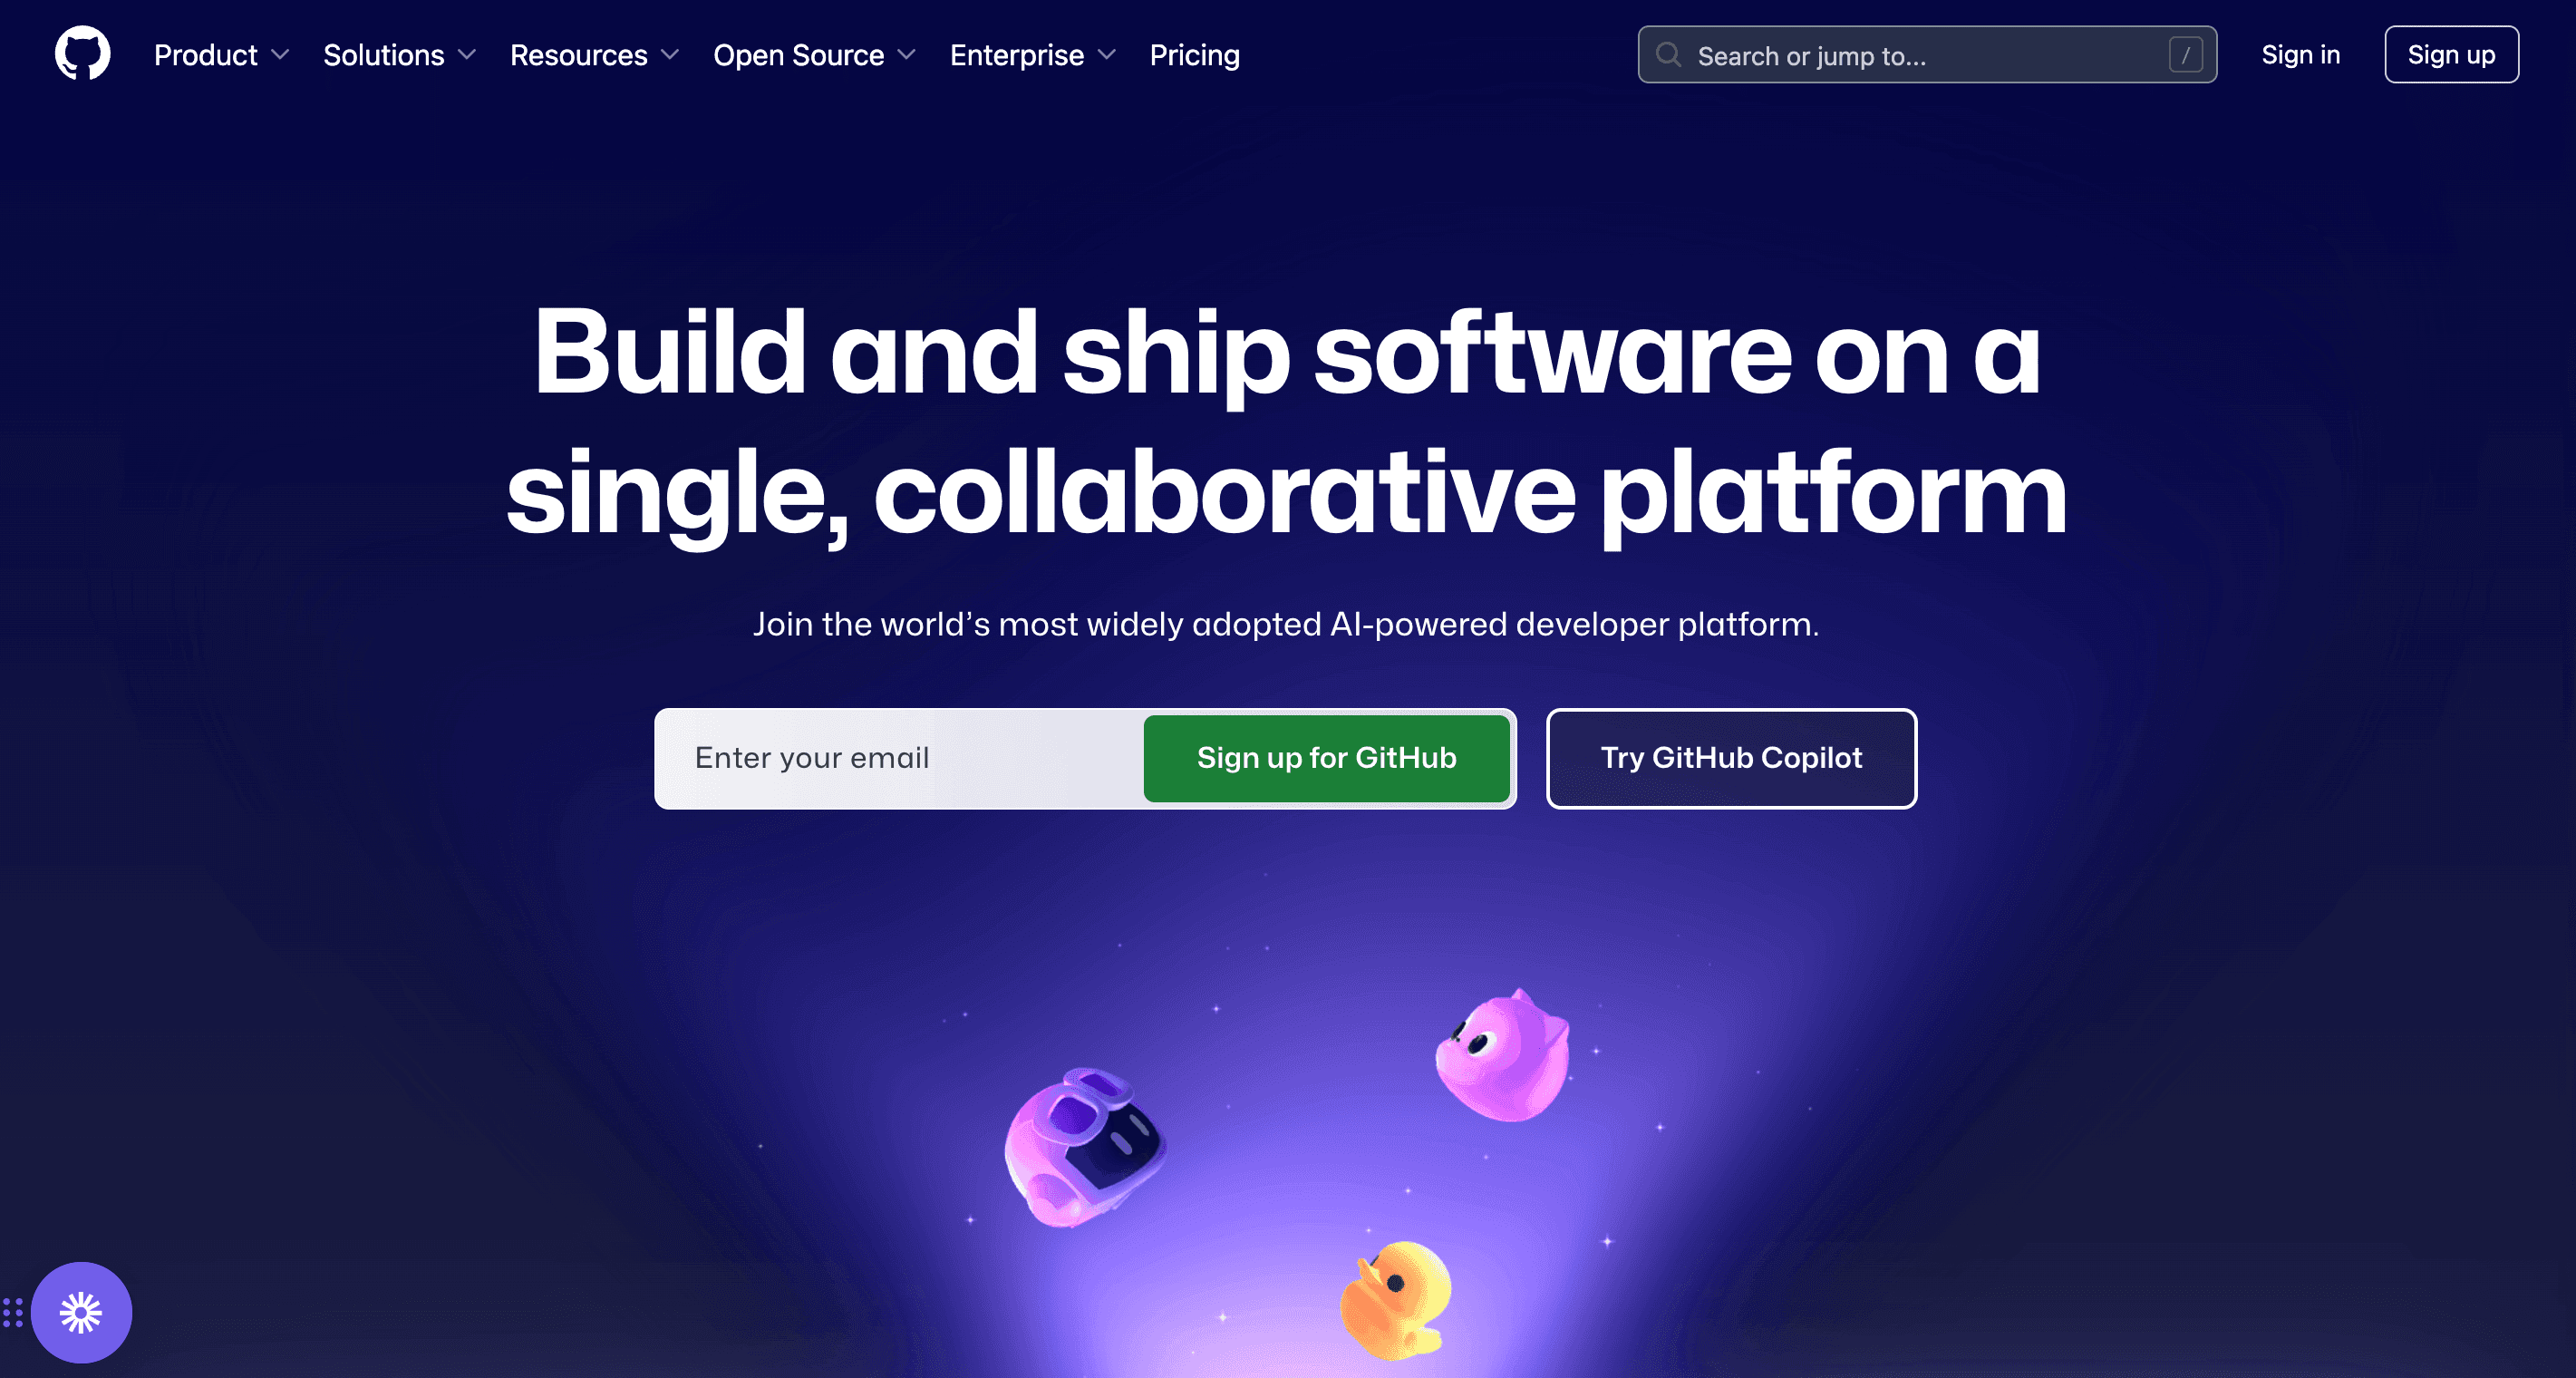Click Sign up for GitHub button
The height and width of the screenshot is (1378, 2576).
[1327, 758]
